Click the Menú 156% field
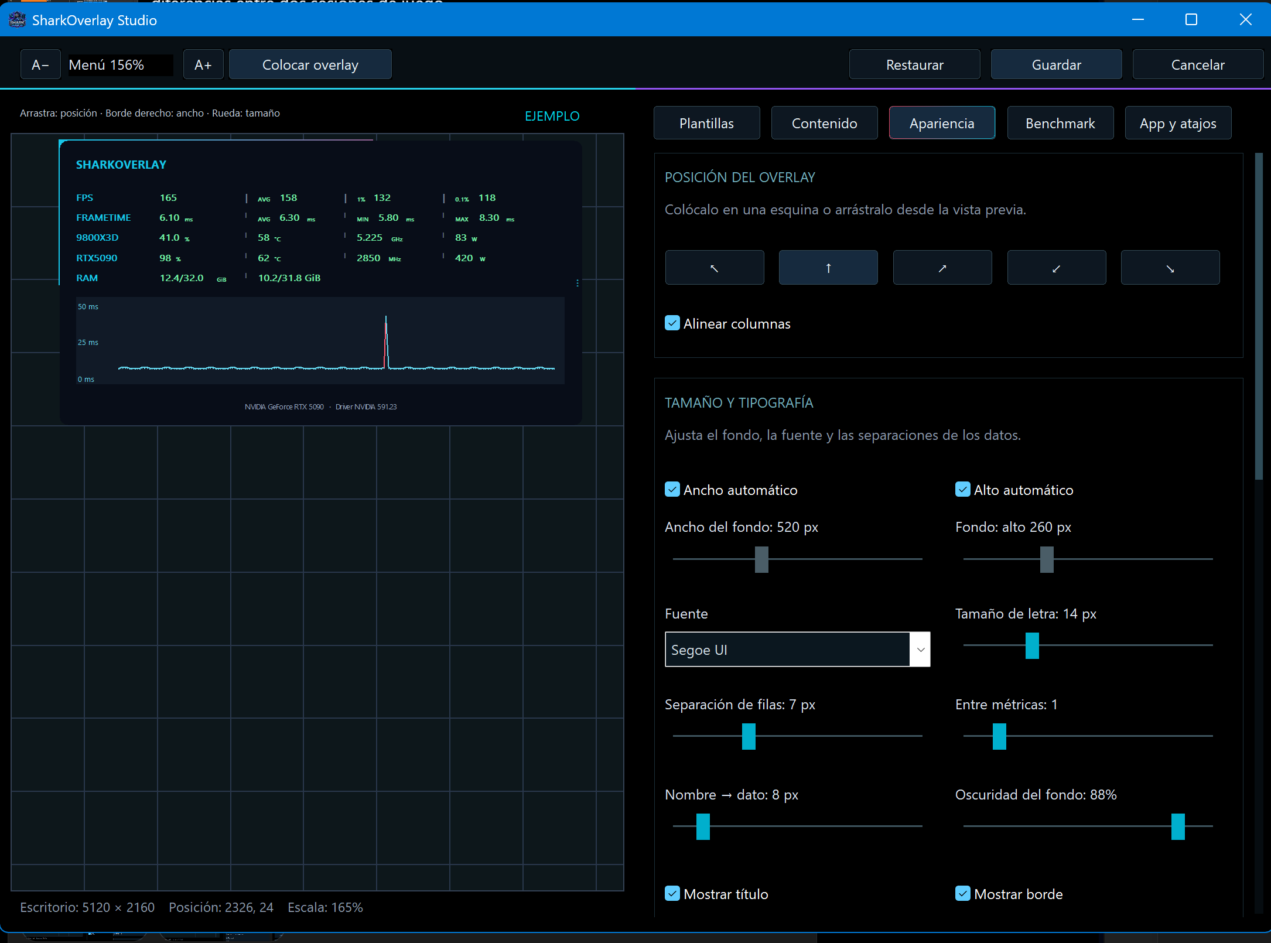 click(x=119, y=64)
